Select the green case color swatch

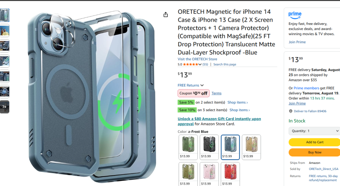[x=188, y=147]
